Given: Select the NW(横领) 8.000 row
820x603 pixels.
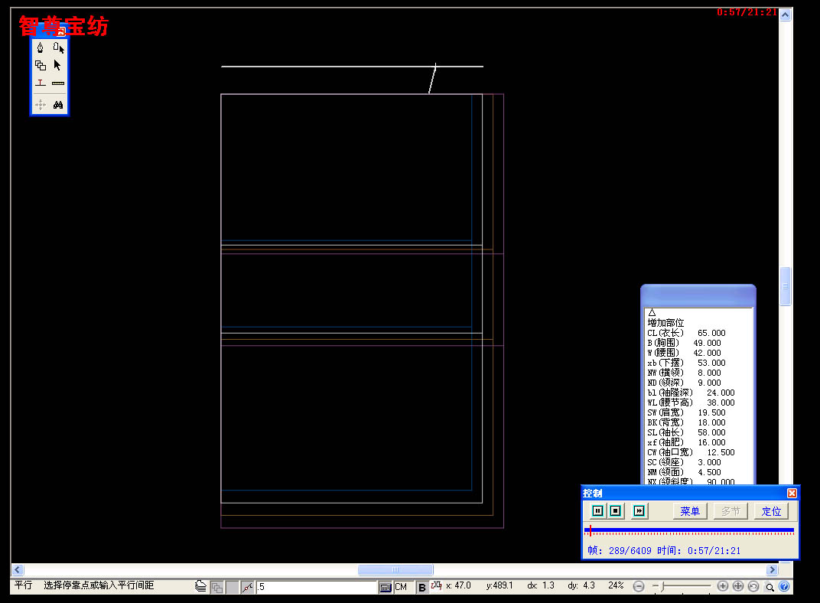Looking at the screenshot, I should 684,373.
